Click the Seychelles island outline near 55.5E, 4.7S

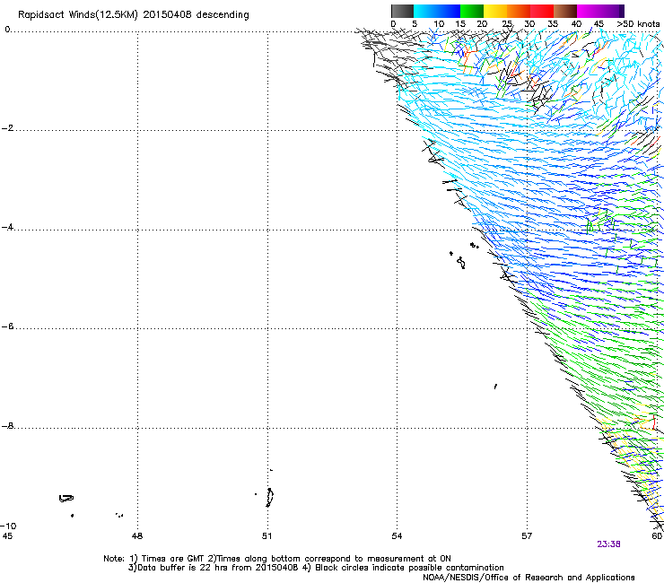[x=461, y=263]
